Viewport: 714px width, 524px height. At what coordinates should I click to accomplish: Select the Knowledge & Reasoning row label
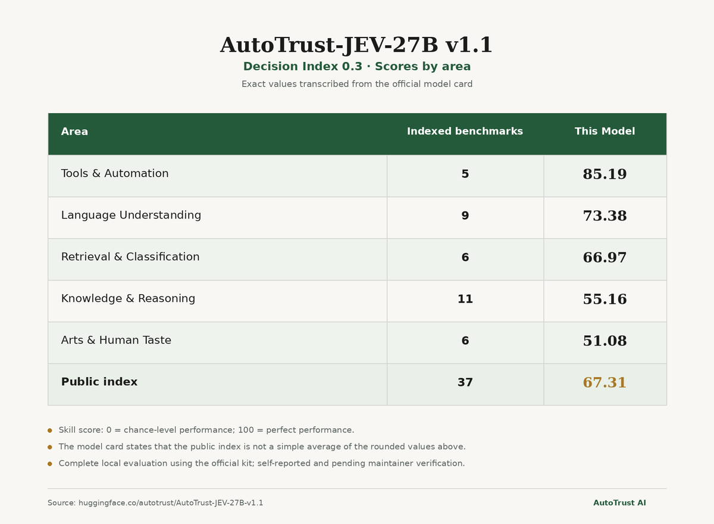point(128,298)
